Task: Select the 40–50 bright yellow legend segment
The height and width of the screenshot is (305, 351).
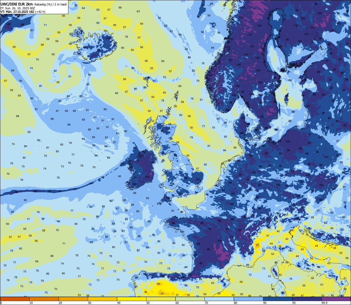Action: (x=132, y=299)
